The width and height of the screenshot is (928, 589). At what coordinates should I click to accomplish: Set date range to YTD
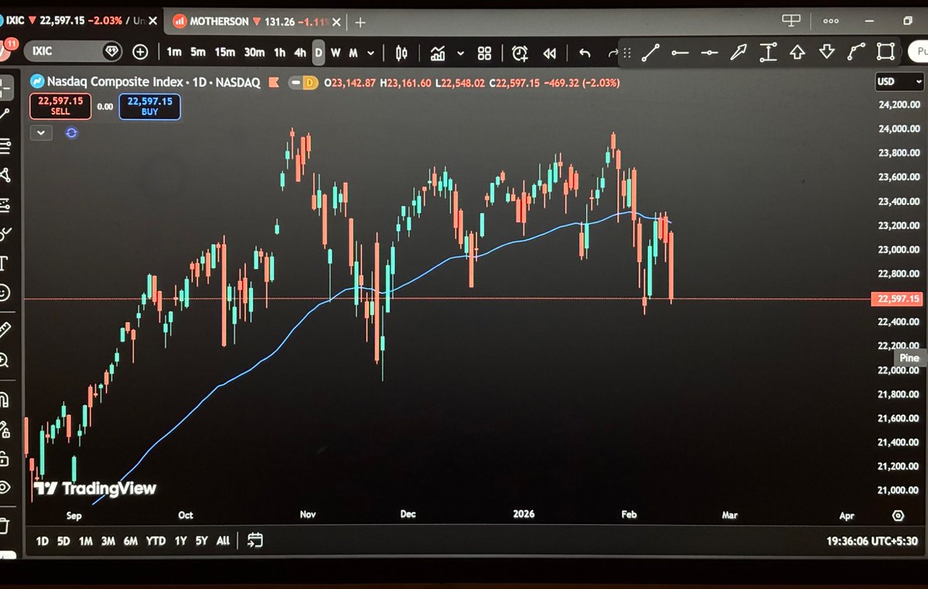(x=155, y=541)
